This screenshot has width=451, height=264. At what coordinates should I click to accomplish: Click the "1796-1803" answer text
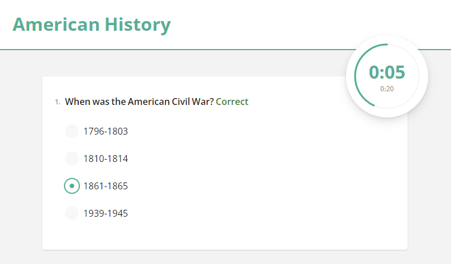pyautogui.click(x=106, y=131)
